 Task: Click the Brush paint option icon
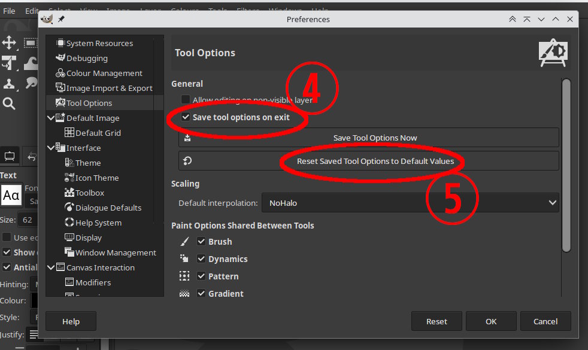[184, 242]
